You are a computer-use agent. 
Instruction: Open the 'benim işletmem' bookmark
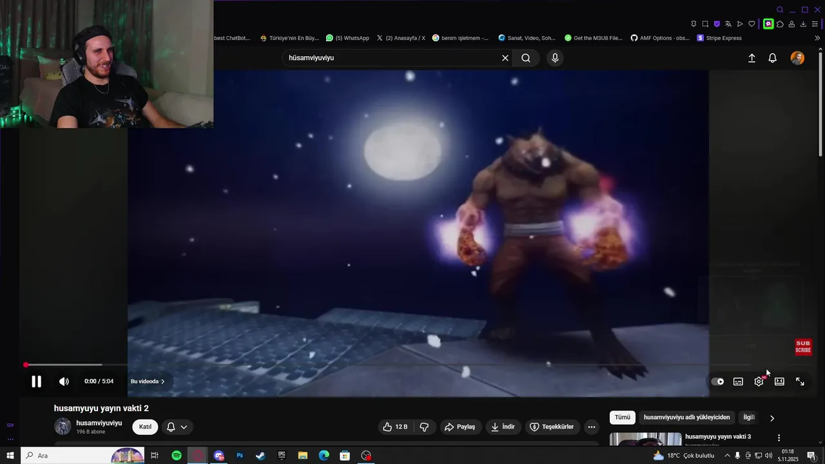point(460,38)
